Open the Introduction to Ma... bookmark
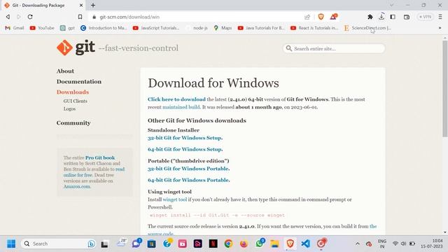Screen dimensions: 448x252 click(104, 28)
